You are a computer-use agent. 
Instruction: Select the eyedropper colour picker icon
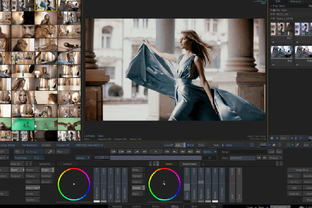(x=297, y=145)
